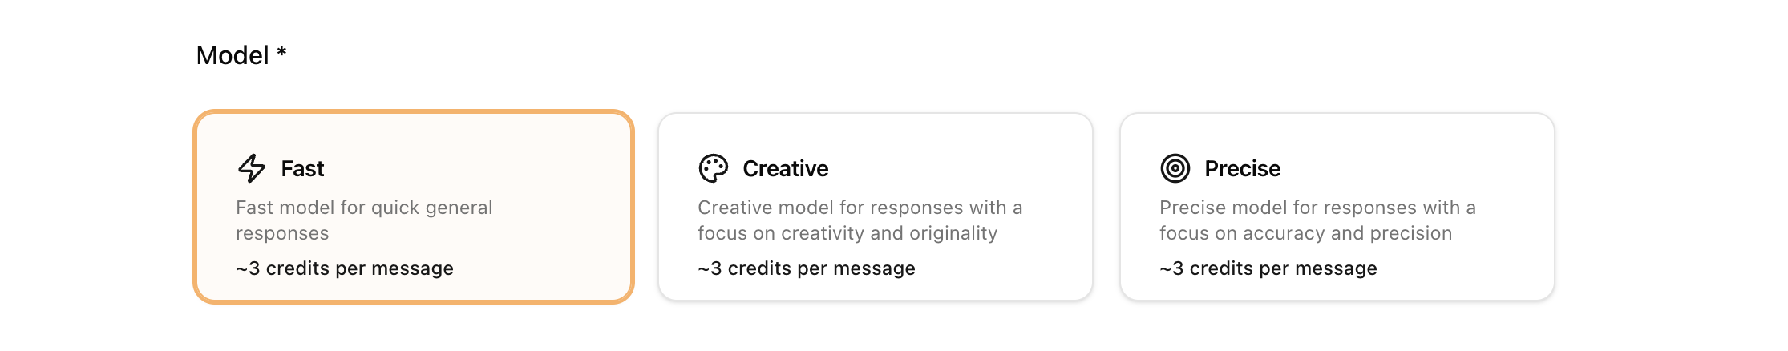This screenshot has height=351, width=1788.
Task: Click the lightning bolt Fast icon
Action: (252, 168)
